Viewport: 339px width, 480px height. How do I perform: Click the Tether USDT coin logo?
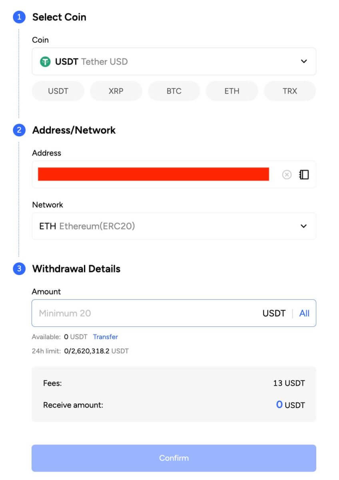click(45, 62)
